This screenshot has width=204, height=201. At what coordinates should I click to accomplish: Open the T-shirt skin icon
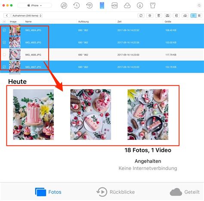(x=153, y=6)
